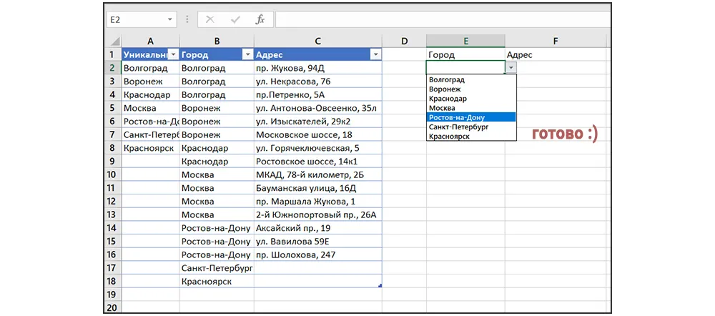The image size is (715, 316).
Task: Open the Адрес column filter dropdown
Action: point(375,54)
